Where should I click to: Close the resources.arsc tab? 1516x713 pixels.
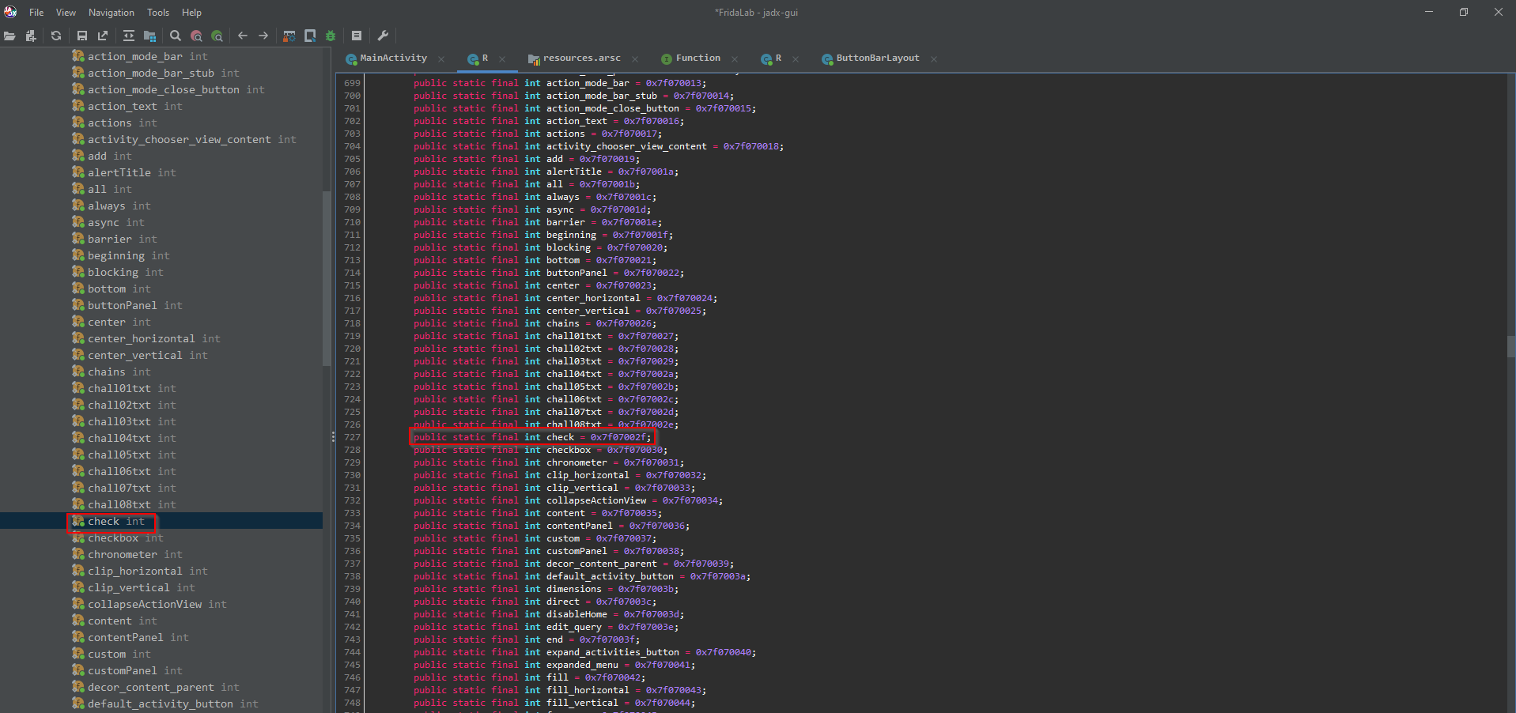[635, 59]
